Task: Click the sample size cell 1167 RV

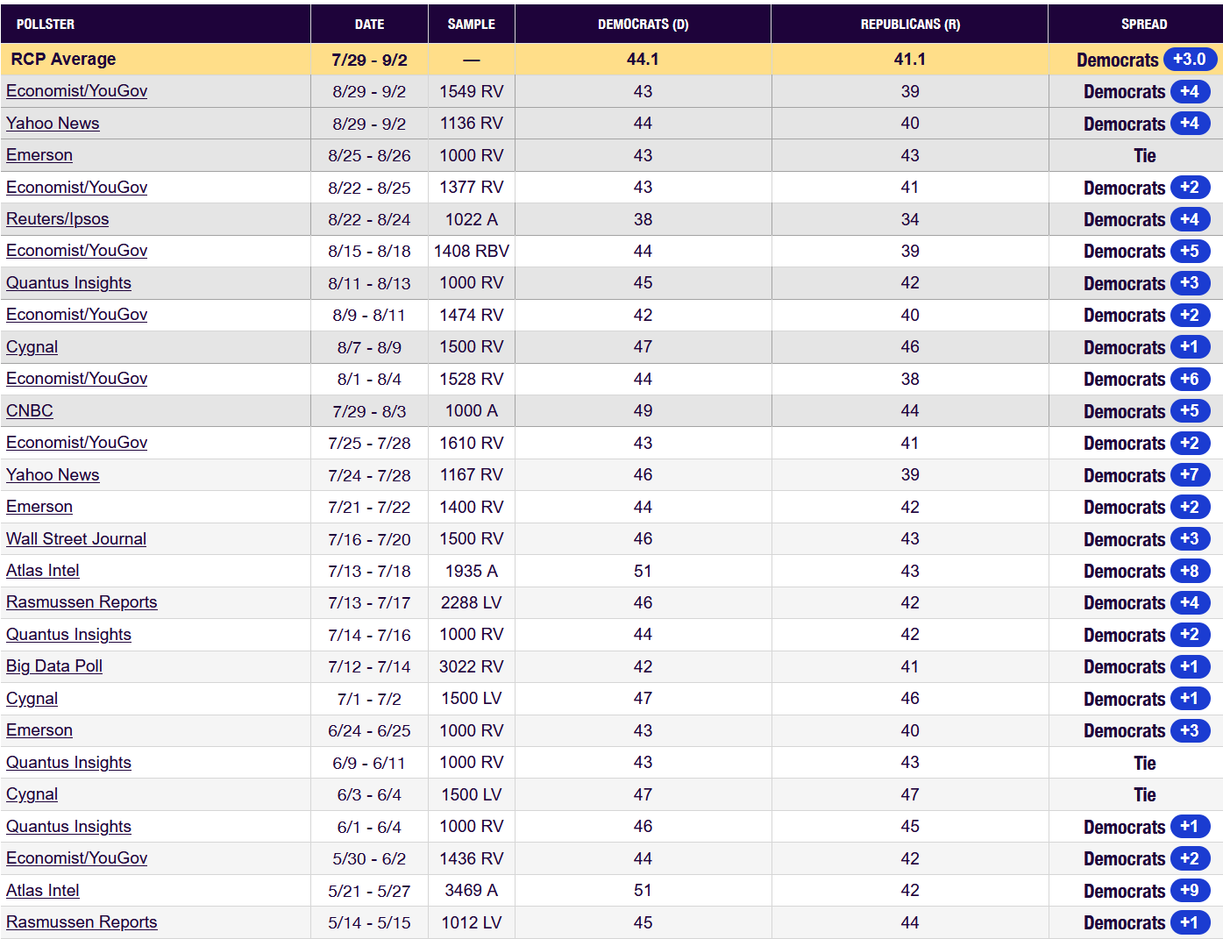Action: 472,475
